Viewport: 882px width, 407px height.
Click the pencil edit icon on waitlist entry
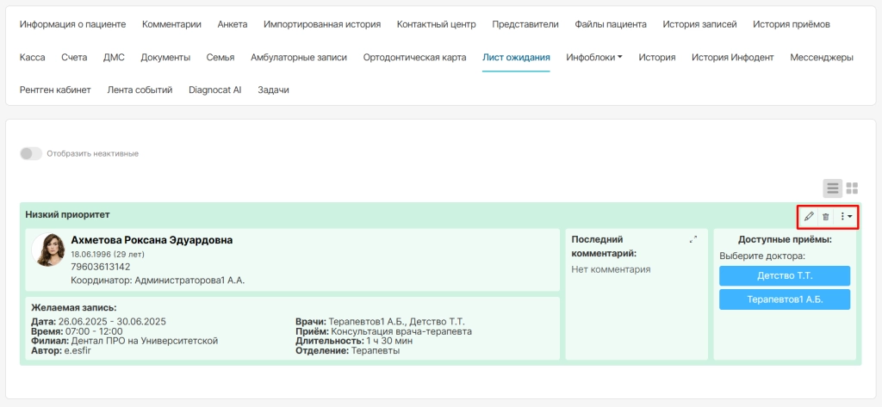click(809, 217)
